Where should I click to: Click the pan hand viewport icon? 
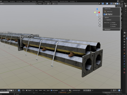[x=100, y=20]
